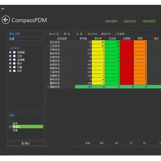This screenshot has width=161, height=161.
Task: Click the 1036 total under 未开始
Action: point(83,143)
